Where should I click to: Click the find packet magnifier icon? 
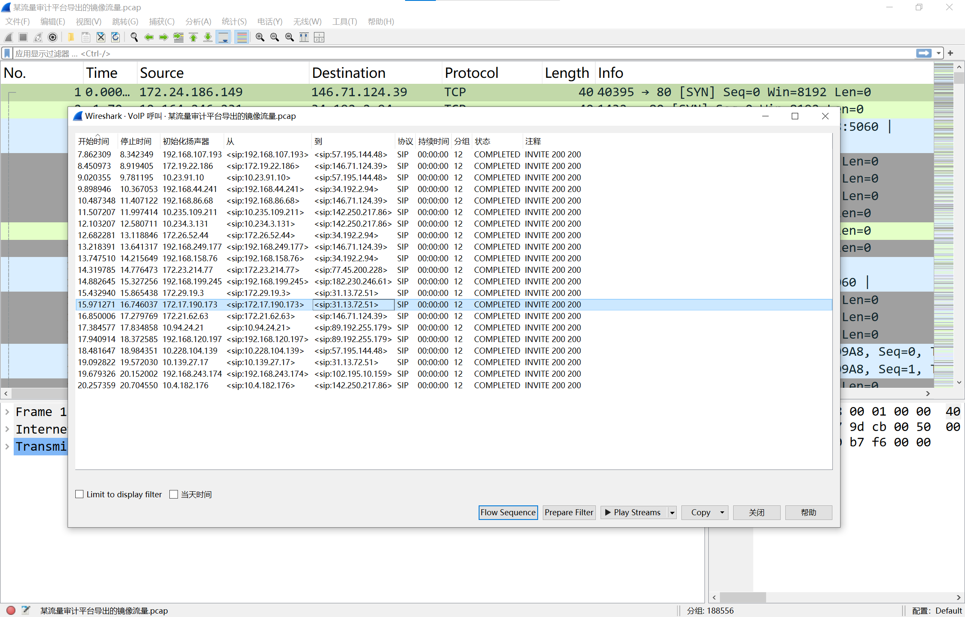click(134, 38)
